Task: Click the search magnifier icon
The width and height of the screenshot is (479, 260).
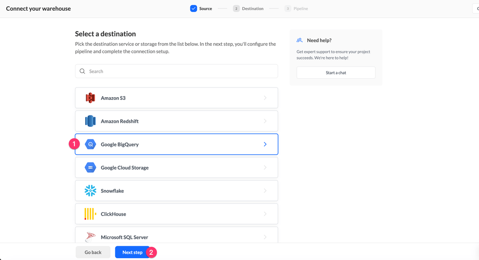Action: coord(82,71)
